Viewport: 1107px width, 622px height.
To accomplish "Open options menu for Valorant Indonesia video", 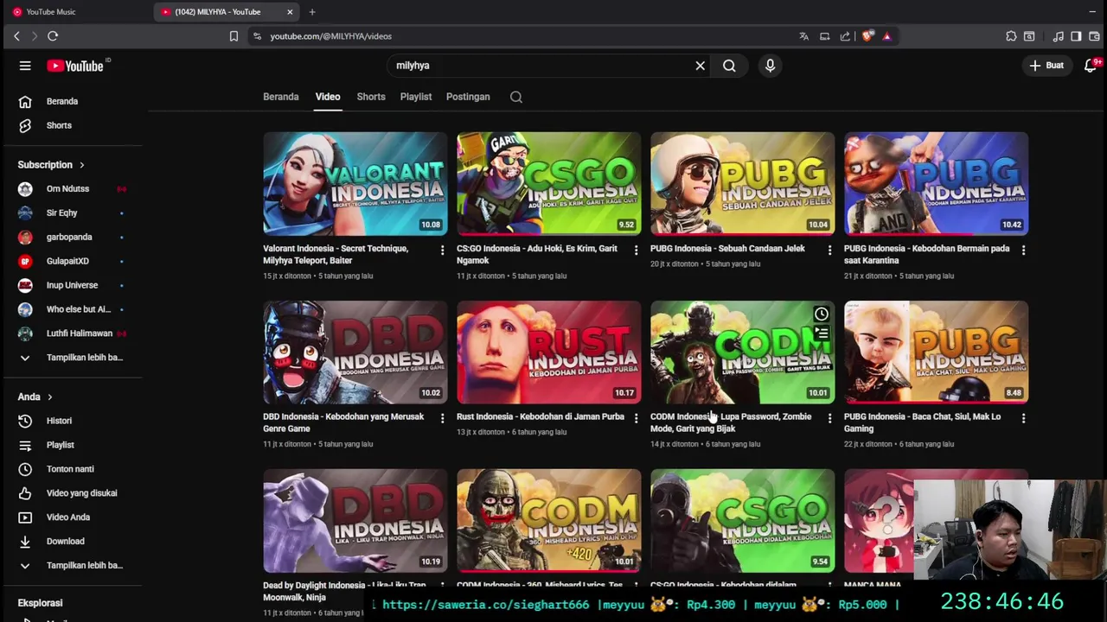I will coord(442,250).
